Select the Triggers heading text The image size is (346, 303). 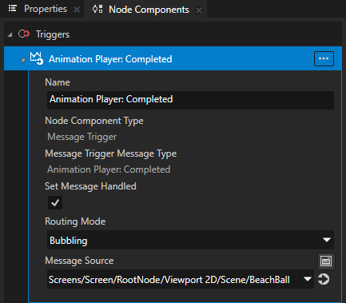53,34
